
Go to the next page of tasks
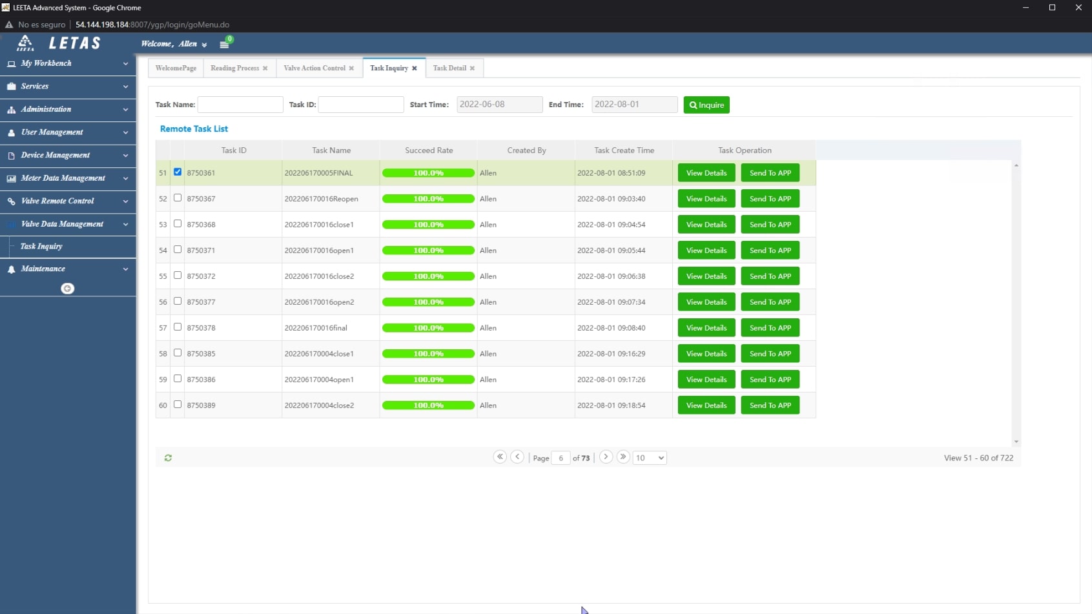606,457
